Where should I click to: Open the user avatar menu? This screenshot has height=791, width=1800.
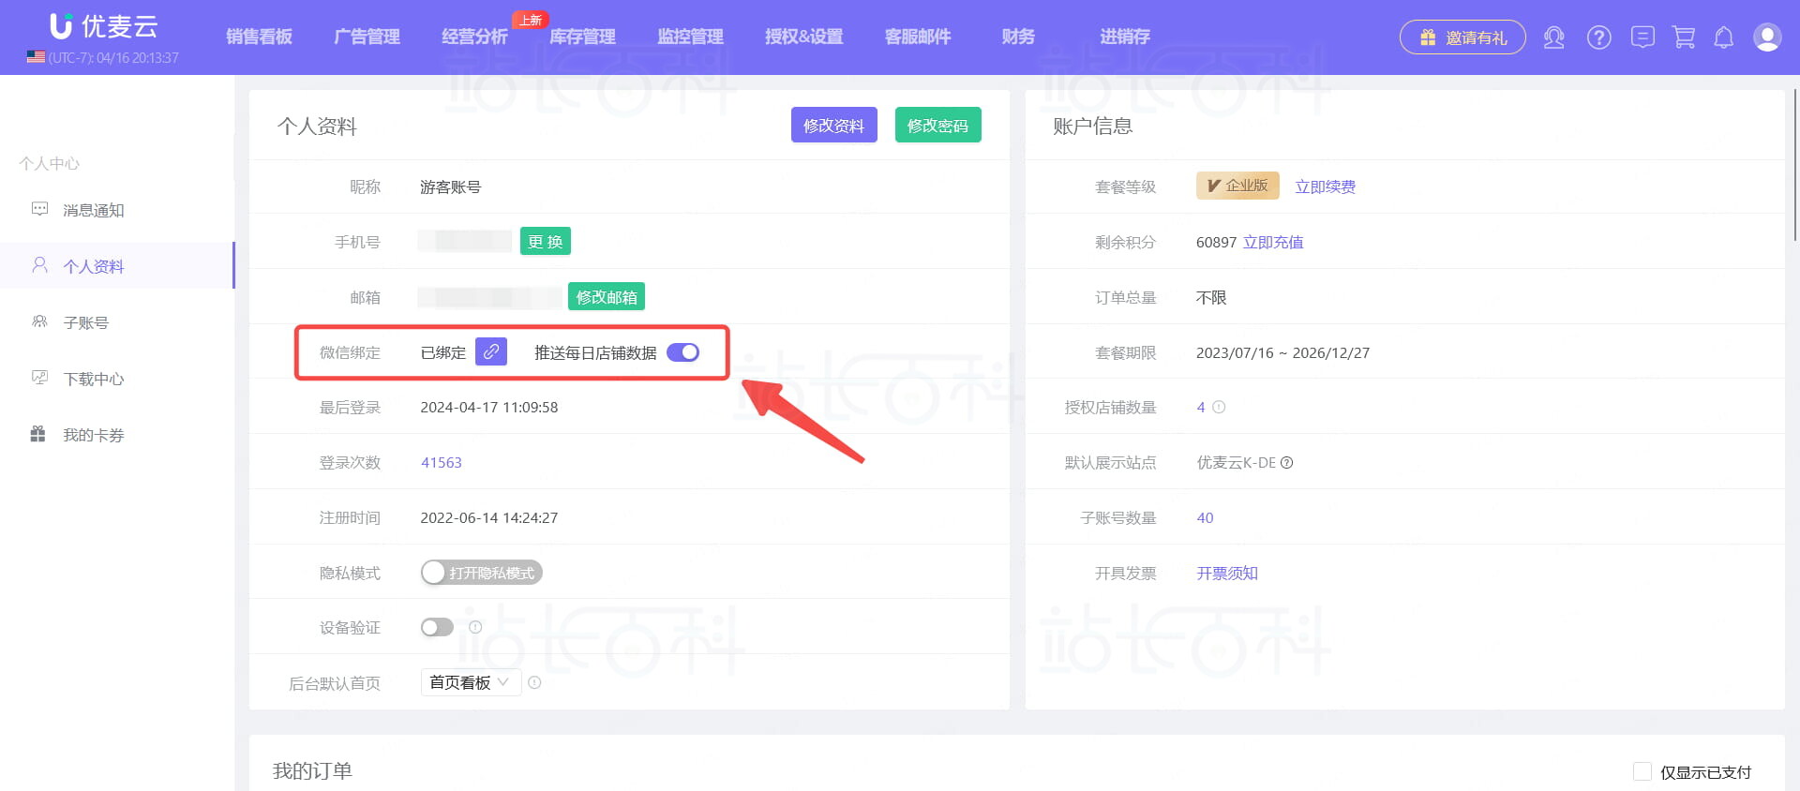pos(1767,37)
